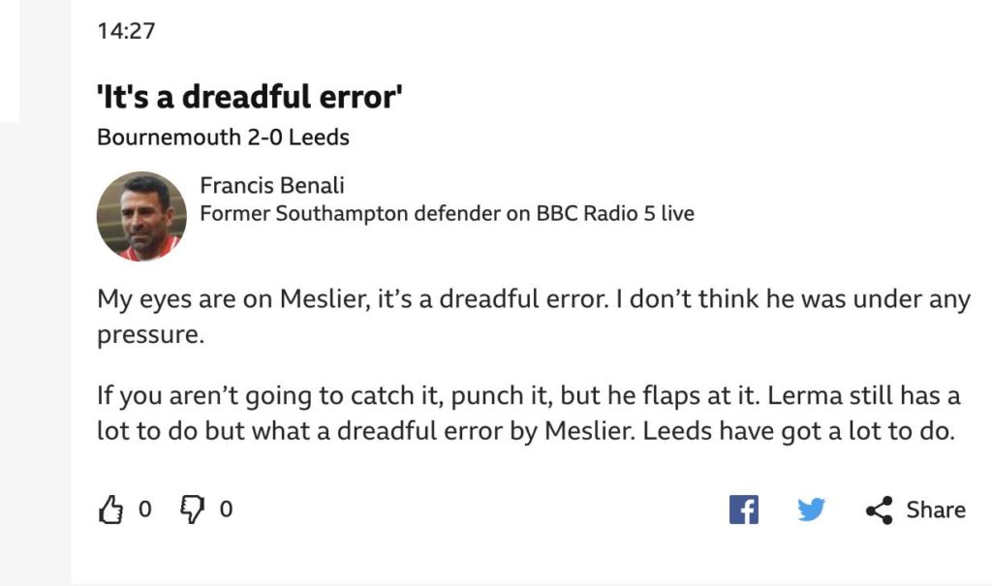Click the words 'BBC Radio 5 live'
Image resolution: width=992 pixels, height=586 pixels.
point(615,214)
